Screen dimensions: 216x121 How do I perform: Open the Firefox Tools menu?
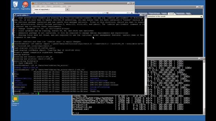point(64,6)
